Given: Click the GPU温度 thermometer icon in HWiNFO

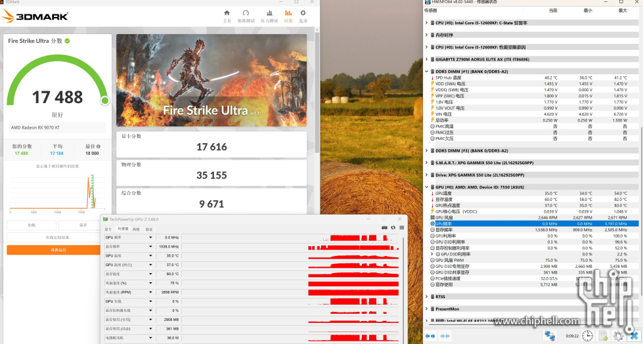Looking at the screenshot, I should tap(432, 193).
